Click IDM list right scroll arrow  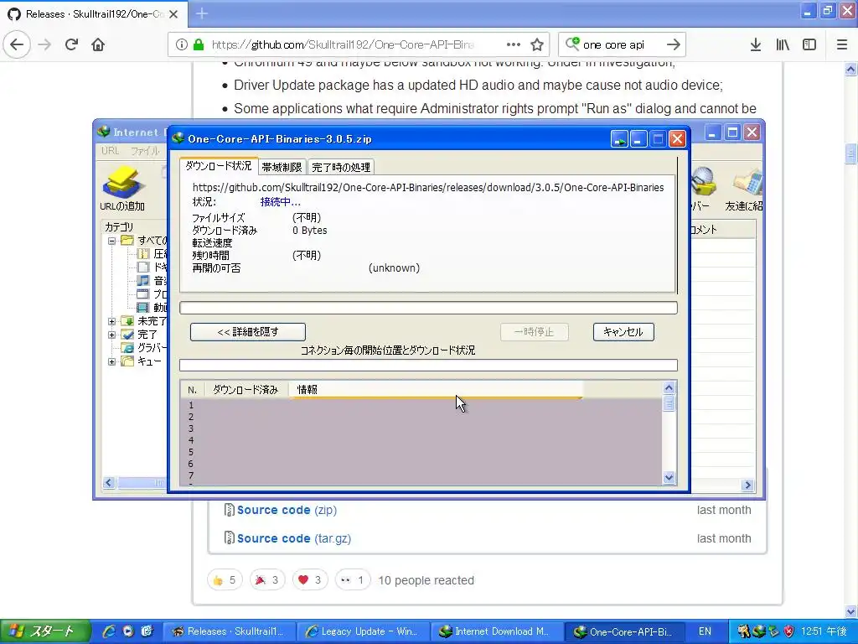[x=747, y=485]
